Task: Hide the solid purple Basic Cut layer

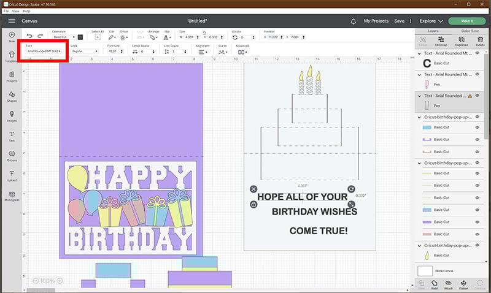Action: (x=477, y=222)
